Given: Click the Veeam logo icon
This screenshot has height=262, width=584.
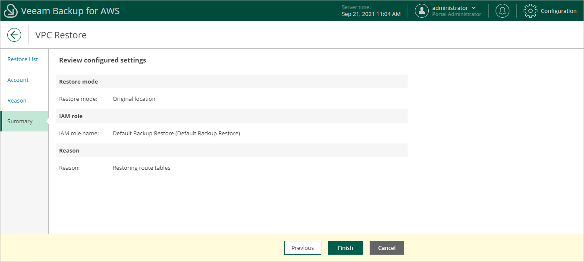Looking at the screenshot, I should click(11, 11).
